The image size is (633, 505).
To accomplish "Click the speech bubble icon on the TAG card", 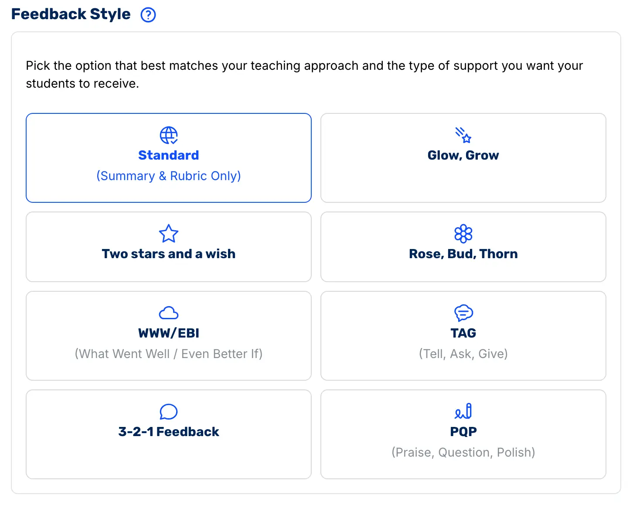I will pos(463,313).
